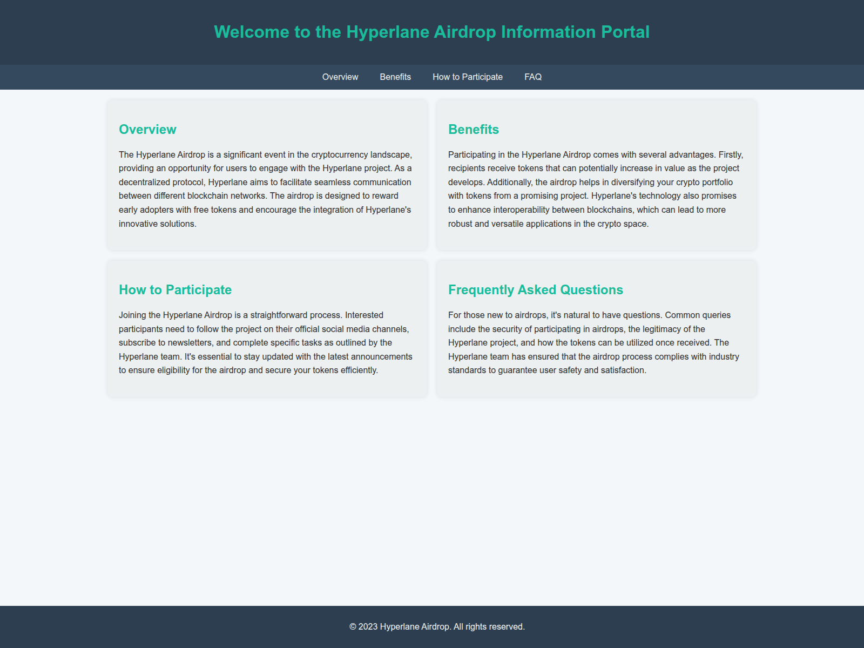This screenshot has width=864, height=648.
Task: Click the Frequently Asked Questions heading
Action: 535,289
